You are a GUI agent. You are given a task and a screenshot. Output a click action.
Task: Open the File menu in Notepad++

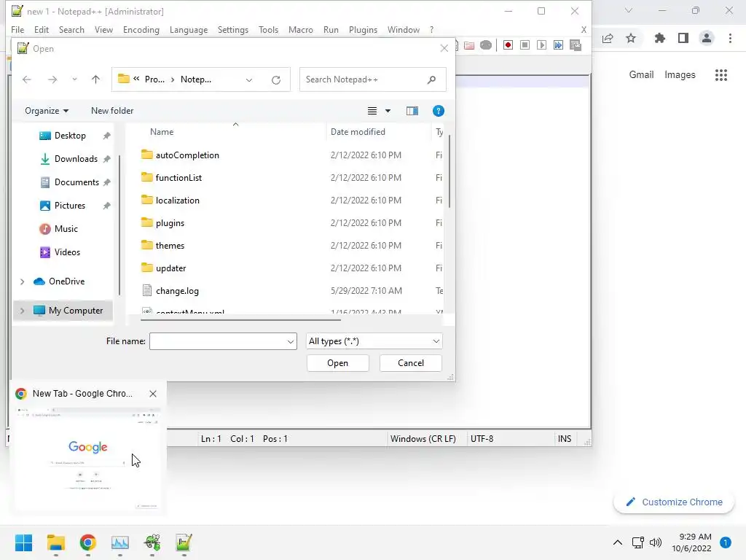point(17,29)
